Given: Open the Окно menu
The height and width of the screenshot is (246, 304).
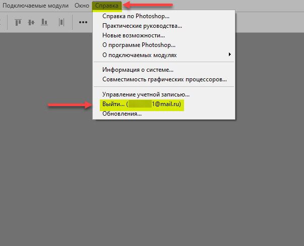Looking at the screenshot, I should (82, 6).
